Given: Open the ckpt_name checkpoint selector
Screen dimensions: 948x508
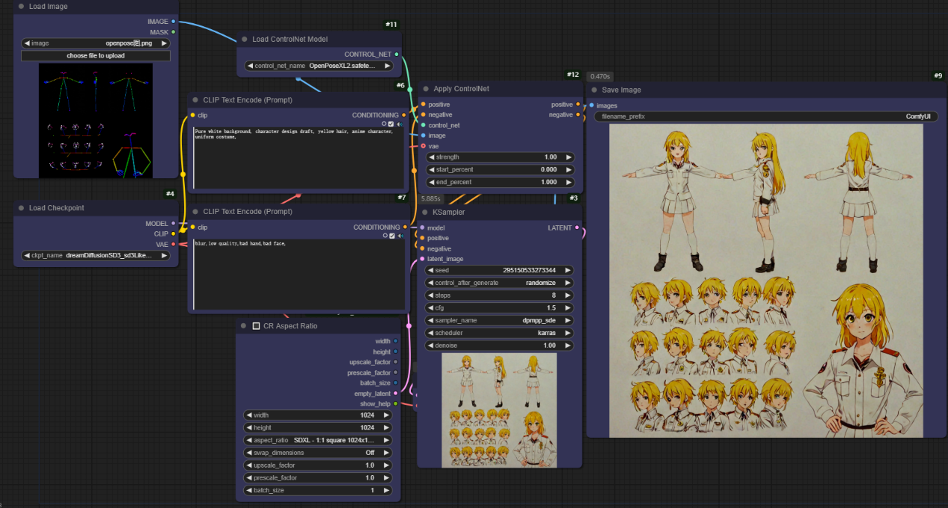Looking at the screenshot, I should tap(96, 255).
